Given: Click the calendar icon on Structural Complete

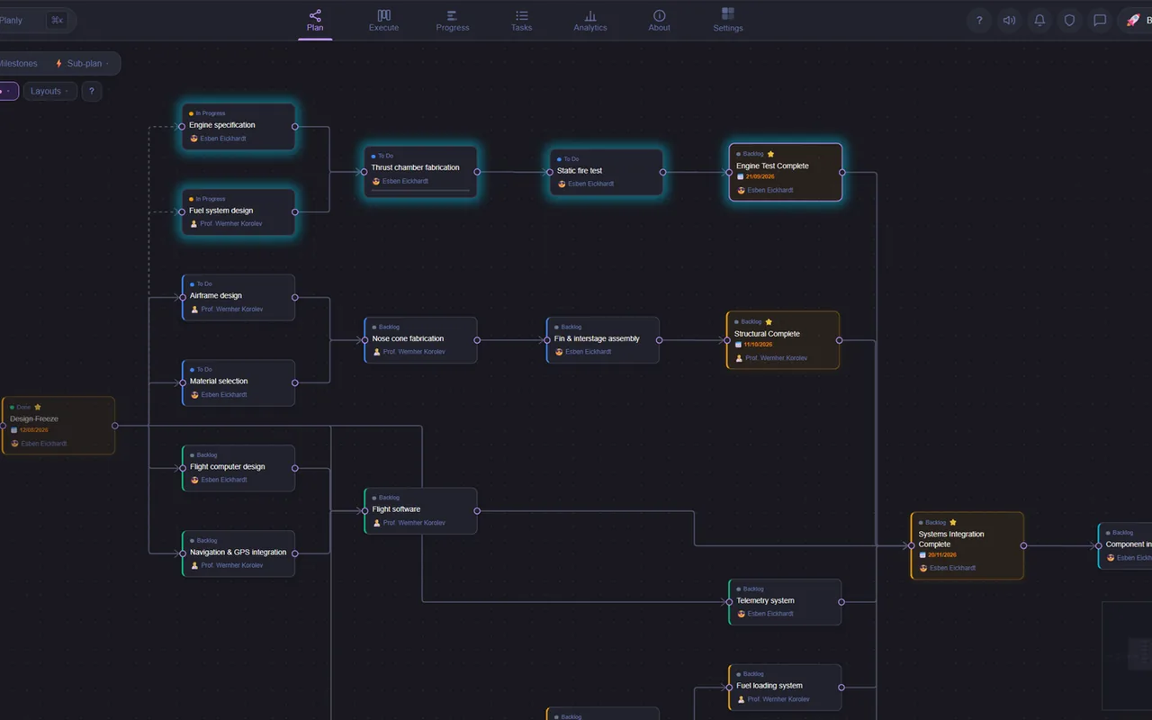Looking at the screenshot, I should pyautogui.click(x=739, y=344).
